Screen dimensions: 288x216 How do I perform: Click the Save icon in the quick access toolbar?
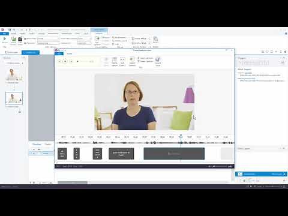10,29
